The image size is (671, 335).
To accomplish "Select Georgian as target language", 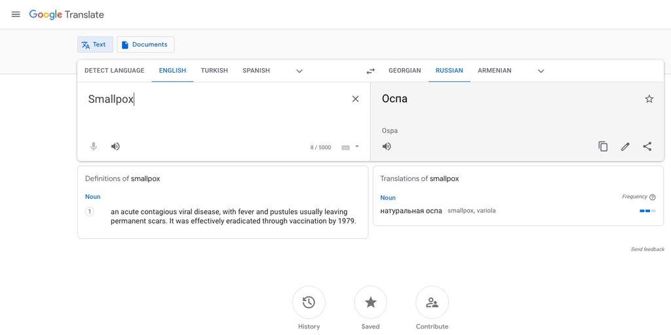I will 405,71.
